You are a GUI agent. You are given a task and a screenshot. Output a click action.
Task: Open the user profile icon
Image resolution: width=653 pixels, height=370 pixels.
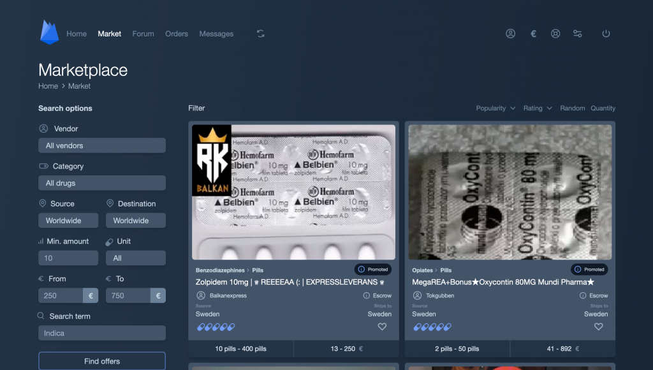[x=511, y=34]
